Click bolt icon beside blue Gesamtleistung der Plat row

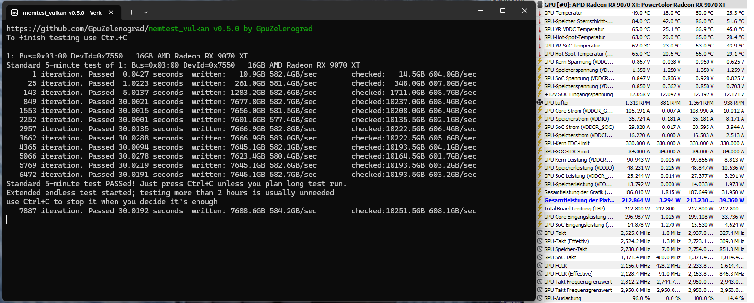540,200
